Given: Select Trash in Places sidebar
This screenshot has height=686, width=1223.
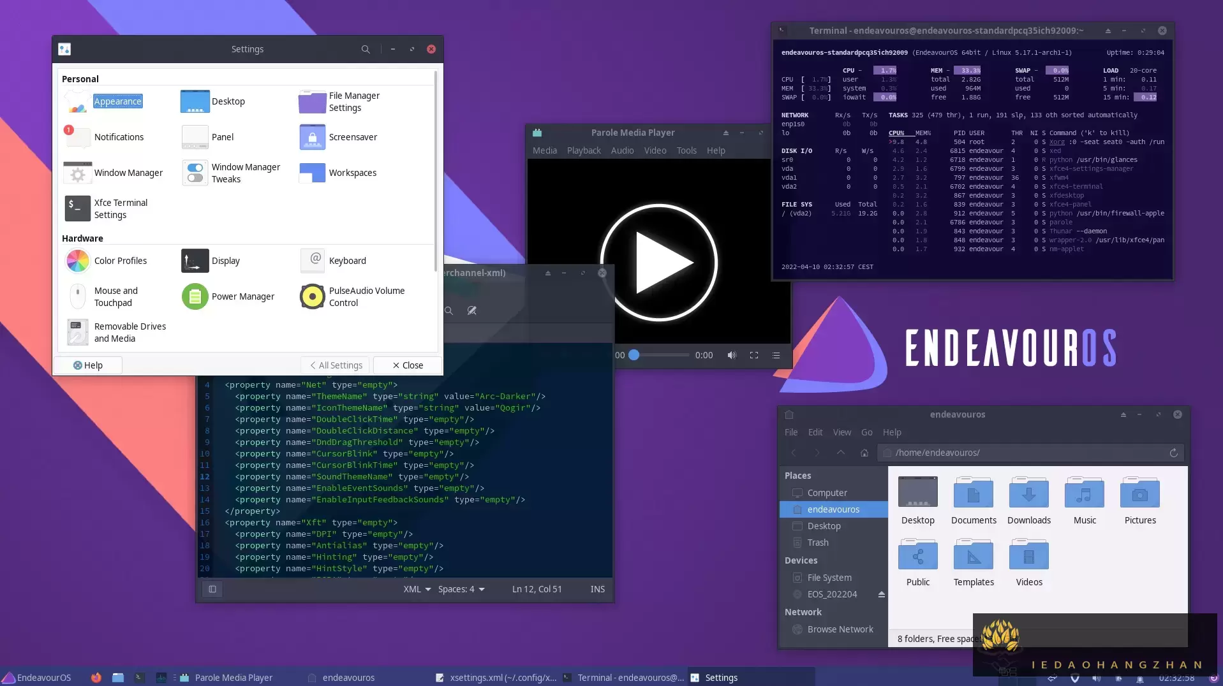Looking at the screenshot, I should pyautogui.click(x=833, y=543).
